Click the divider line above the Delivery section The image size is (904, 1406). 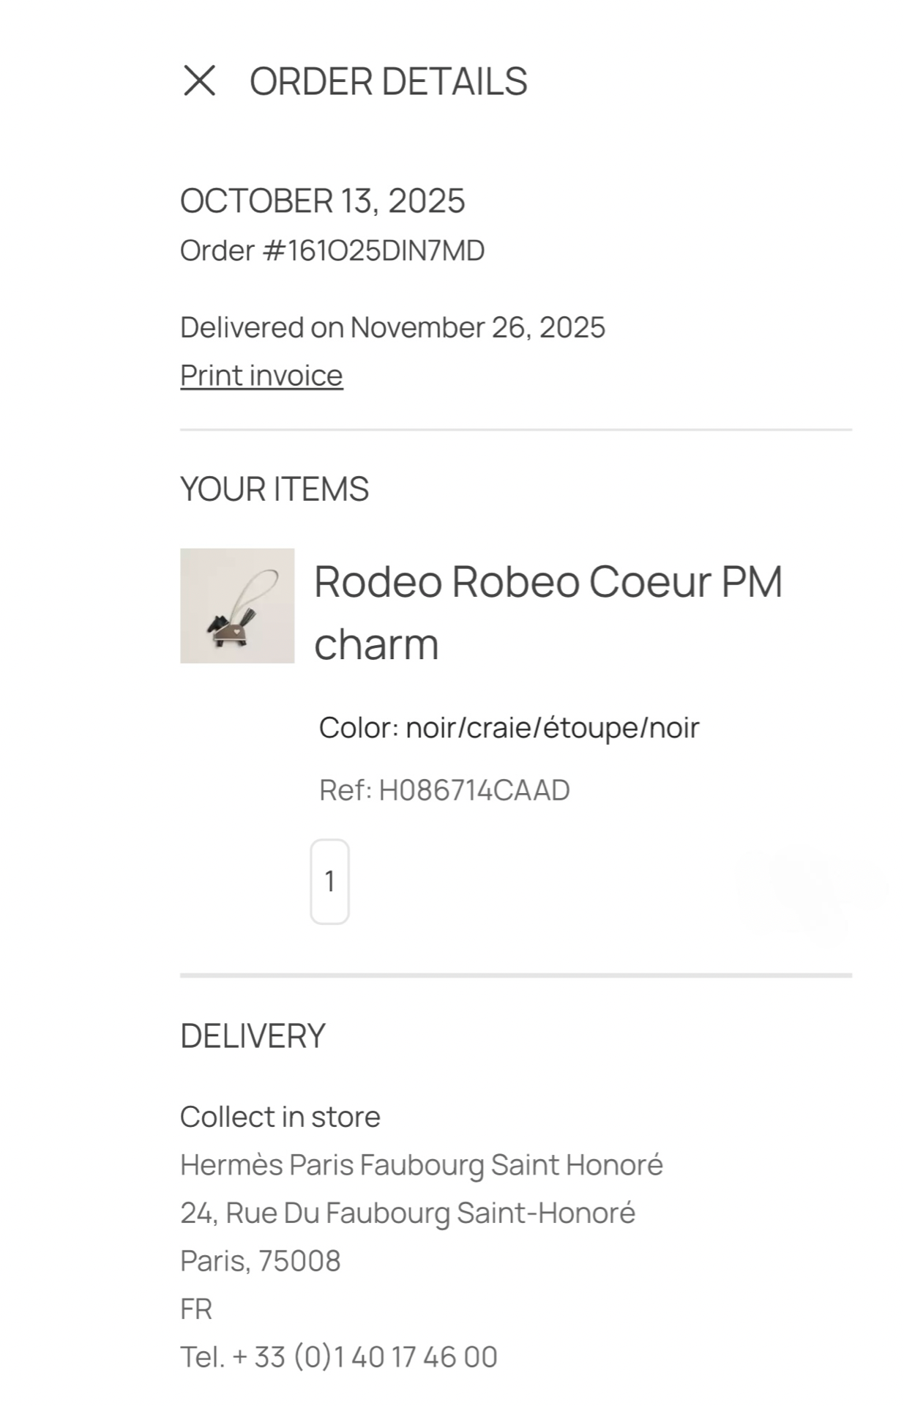[515, 975]
